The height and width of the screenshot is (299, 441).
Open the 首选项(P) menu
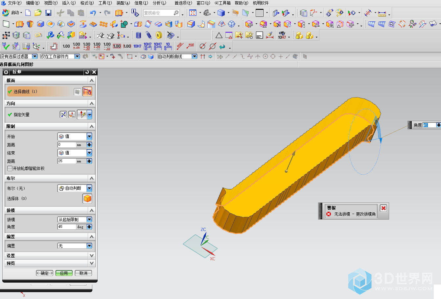pyautogui.click(x=183, y=3)
